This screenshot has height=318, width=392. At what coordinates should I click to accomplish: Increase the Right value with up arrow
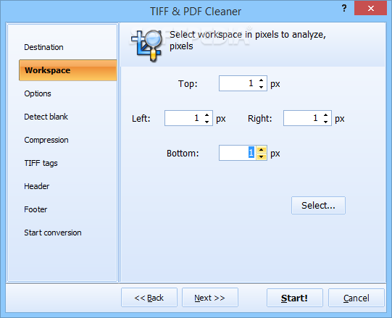click(325, 115)
